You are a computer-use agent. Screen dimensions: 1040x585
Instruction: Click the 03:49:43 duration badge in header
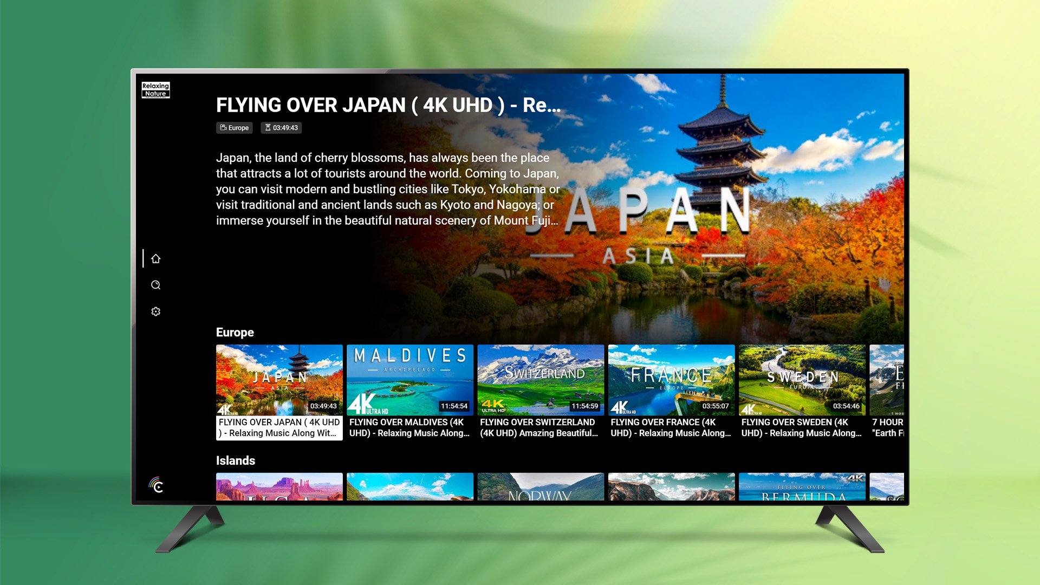(281, 128)
